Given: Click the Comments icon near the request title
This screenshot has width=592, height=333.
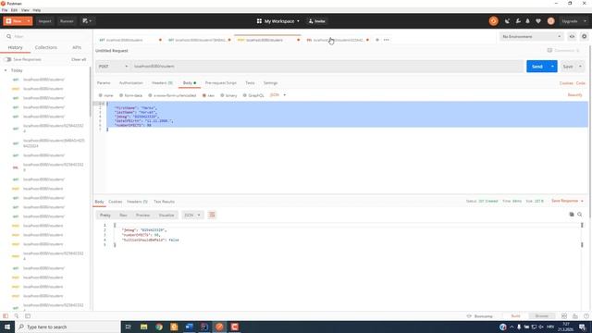Looking at the screenshot, I should pyautogui.click(x=549, y=50).
